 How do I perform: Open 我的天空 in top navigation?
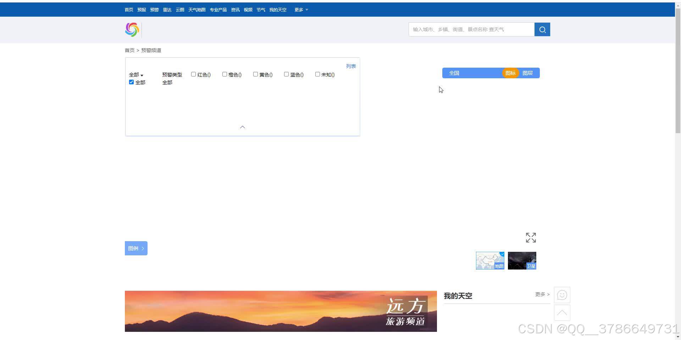tap(278, 10)
